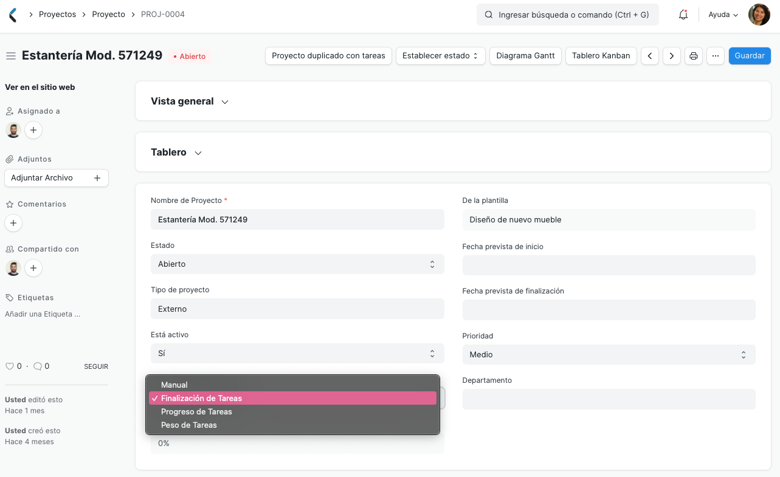Add a new comment plus icon
The width and height of the screenshot is (780, 477).
point(13,223)
